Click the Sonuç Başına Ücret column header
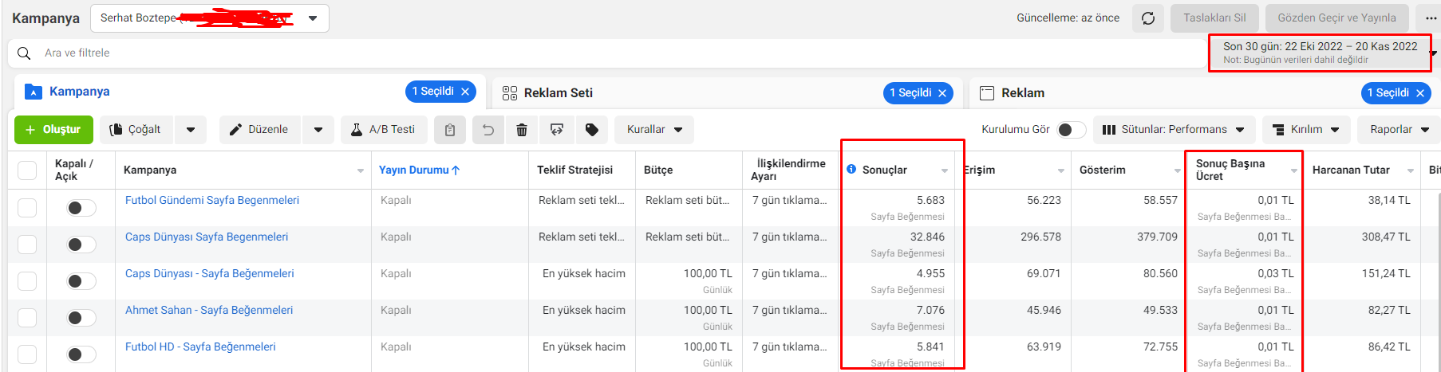Screen dimensions: 1441x372 (x=1230, y=170)
